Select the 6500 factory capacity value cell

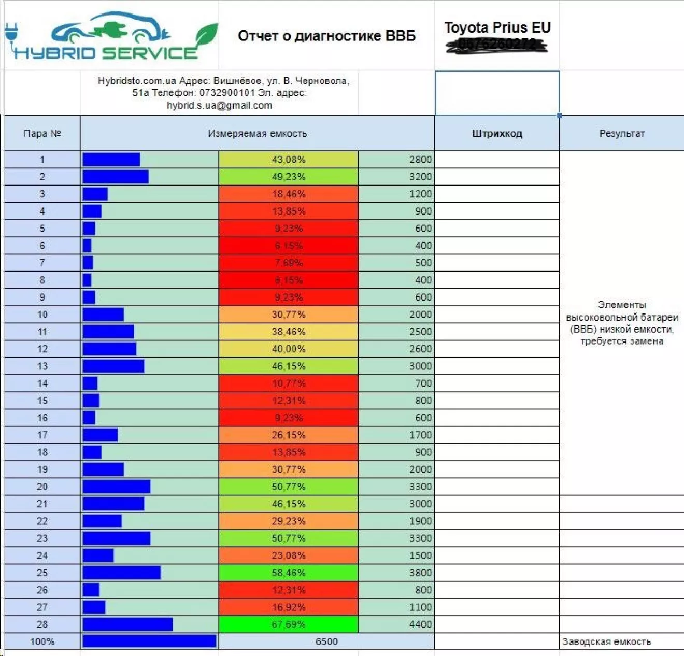tap(326, 641)
